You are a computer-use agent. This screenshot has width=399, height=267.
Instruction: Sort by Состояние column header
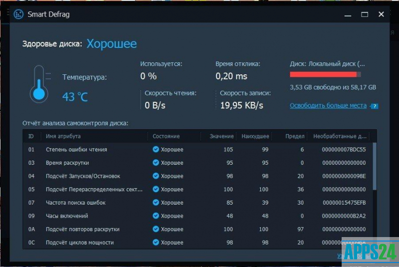pyautogui.click(x=166, y=136)
